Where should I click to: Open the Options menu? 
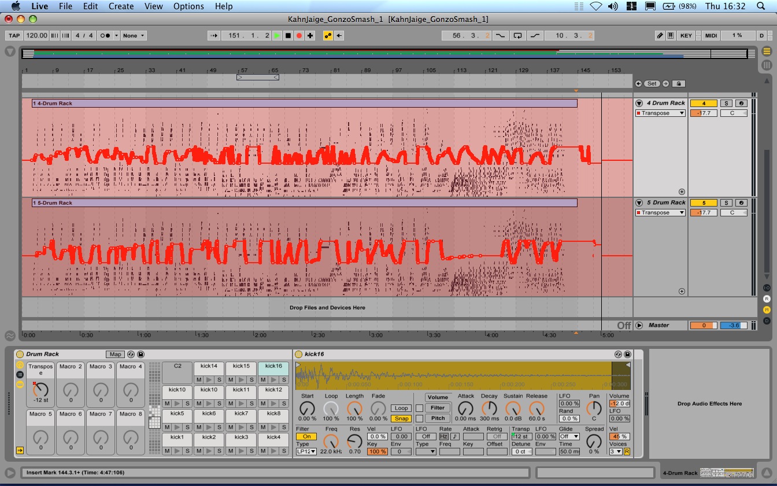coord(188,6)
